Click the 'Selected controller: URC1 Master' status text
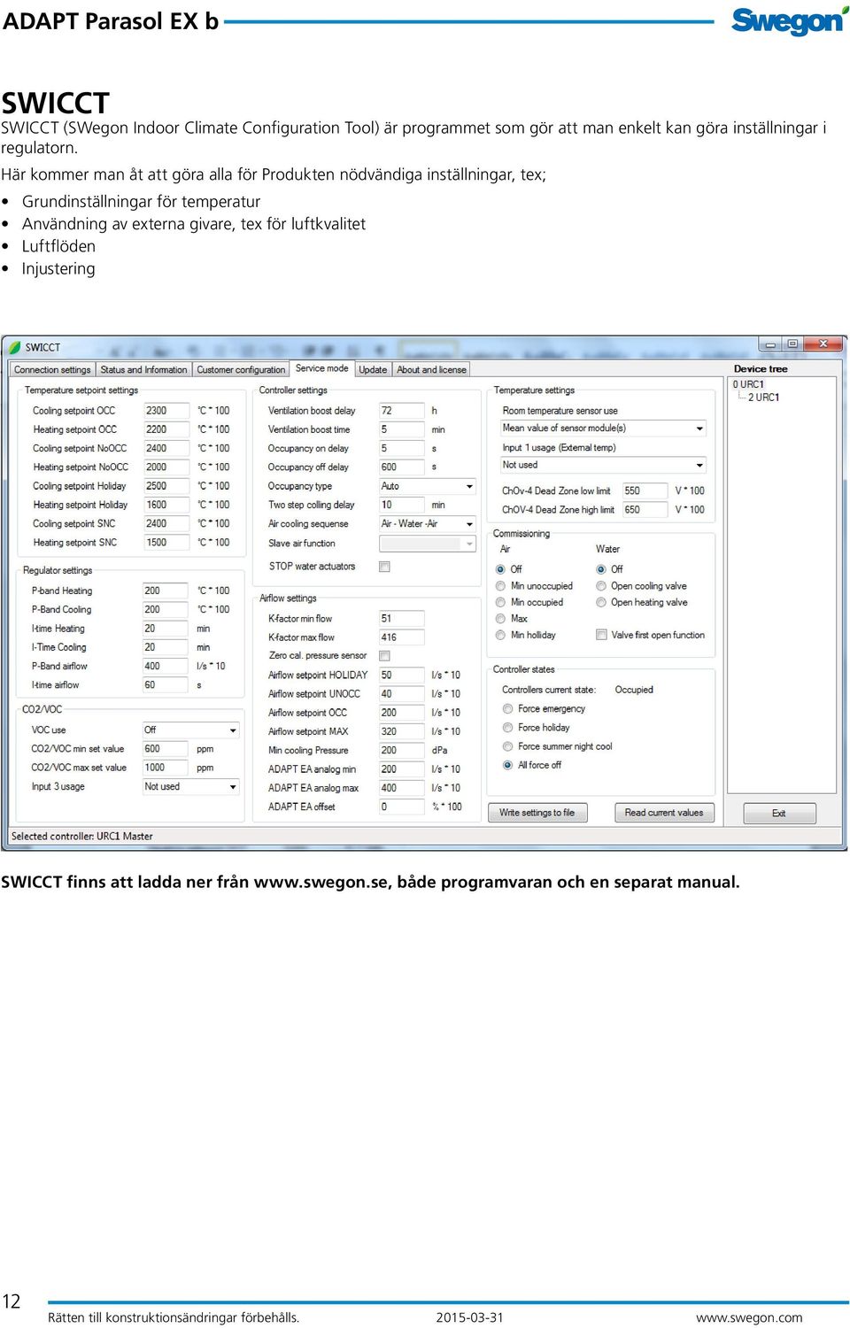 [81, 837]
